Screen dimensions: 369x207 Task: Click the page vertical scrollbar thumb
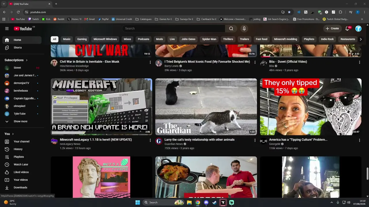(368, 173)
